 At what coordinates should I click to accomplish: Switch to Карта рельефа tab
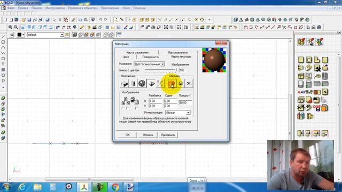tap(178, 52)
